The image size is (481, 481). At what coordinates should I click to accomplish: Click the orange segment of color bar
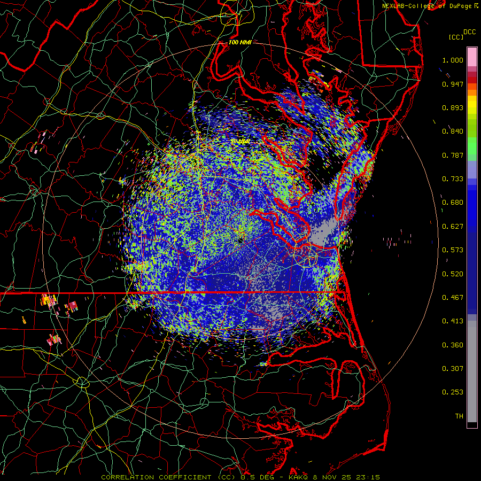472,90
